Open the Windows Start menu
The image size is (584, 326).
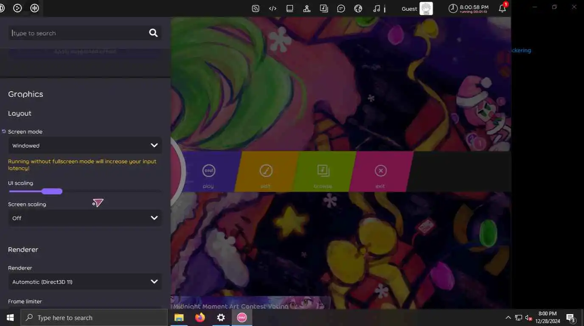pyautogui.click(x=10, y=318)
